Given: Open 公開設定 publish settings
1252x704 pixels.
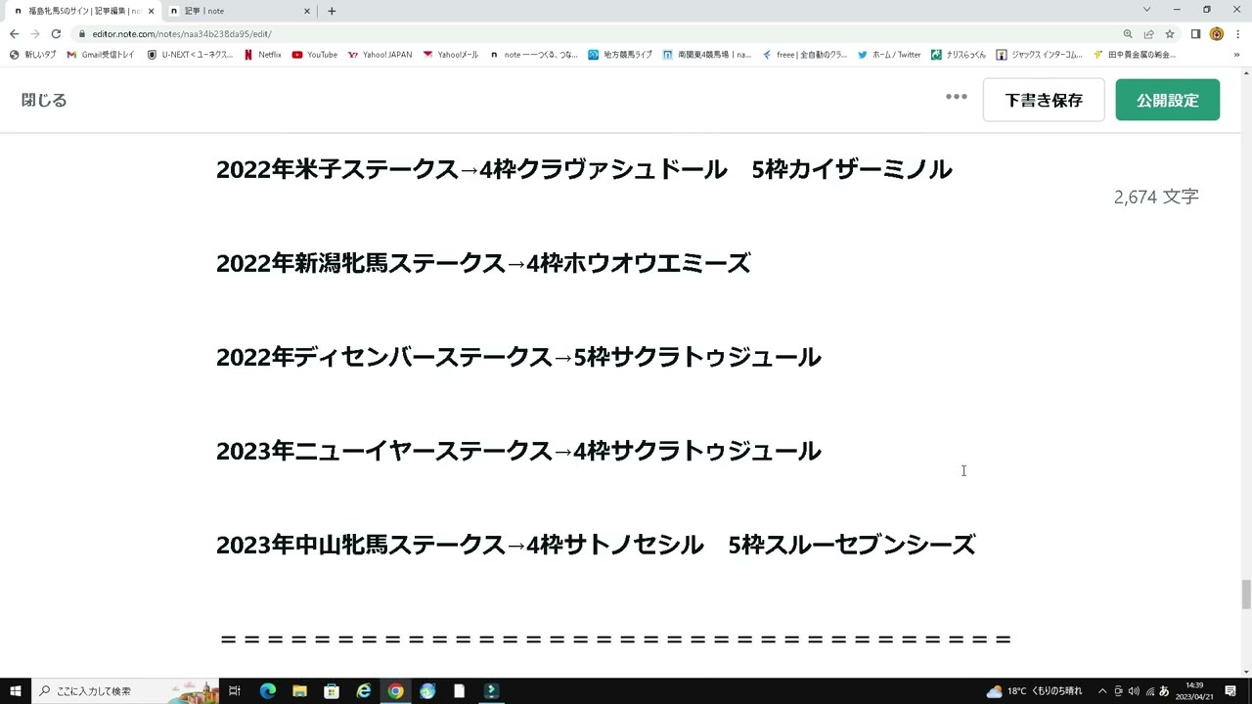Looking at the screenshot, I should click(x=1167, y=99).
